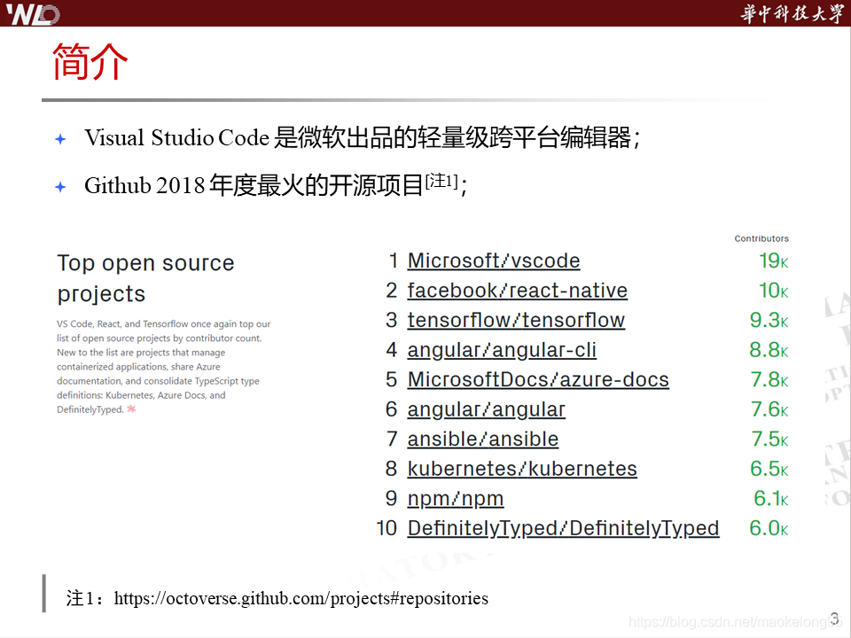This screenshot has height=638, width=851.
Task: Click the npm/npm repository link
Action: (456, 499)
